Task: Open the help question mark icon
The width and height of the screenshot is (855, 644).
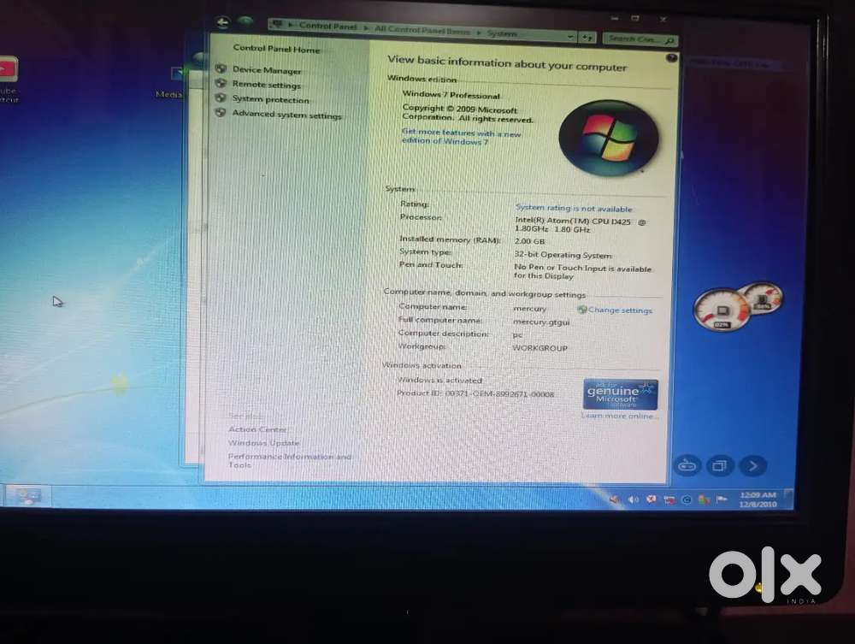Action: pos(671,58)
